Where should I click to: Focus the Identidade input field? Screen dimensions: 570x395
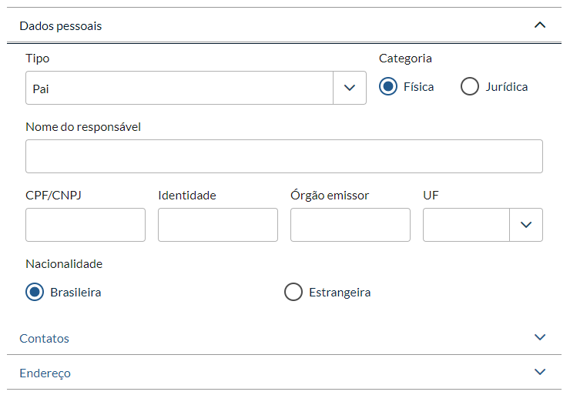(218, 225)
